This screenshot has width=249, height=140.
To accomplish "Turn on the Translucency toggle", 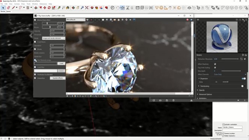I will [x=243, y=86].
